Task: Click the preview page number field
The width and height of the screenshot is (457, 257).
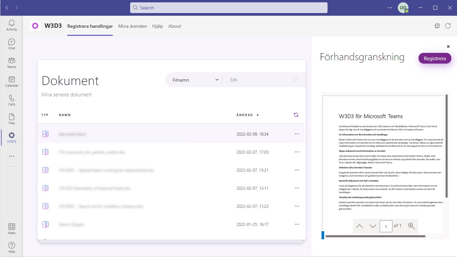Action: click(386, 226)
